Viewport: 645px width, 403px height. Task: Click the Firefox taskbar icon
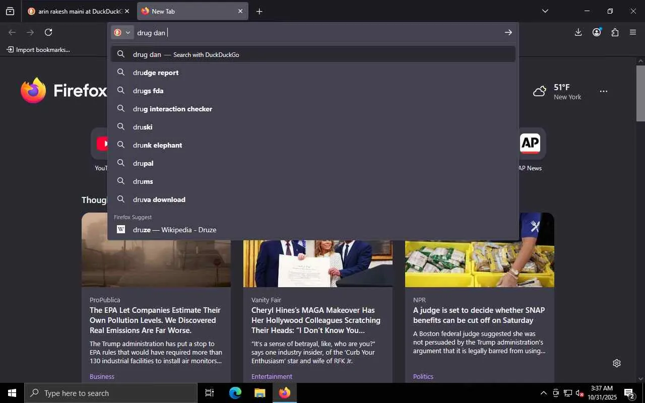pyautogui.click(x=285, y=393)
